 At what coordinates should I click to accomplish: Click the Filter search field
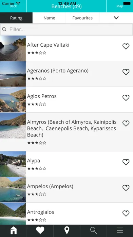tap(66, 29)
